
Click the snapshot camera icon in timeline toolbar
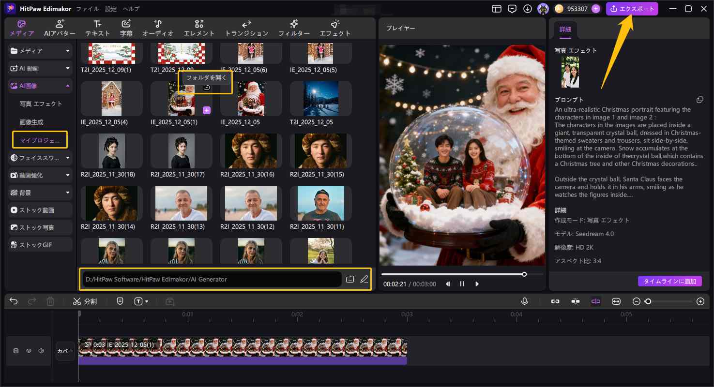(169, 301)
